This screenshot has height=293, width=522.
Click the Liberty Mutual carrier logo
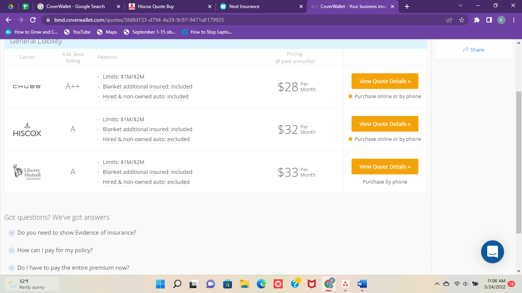point(27,172)
